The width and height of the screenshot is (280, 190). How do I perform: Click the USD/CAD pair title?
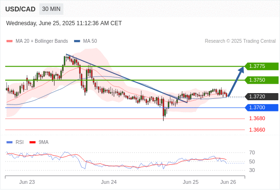pyautogui.click(x=20, y=9)
